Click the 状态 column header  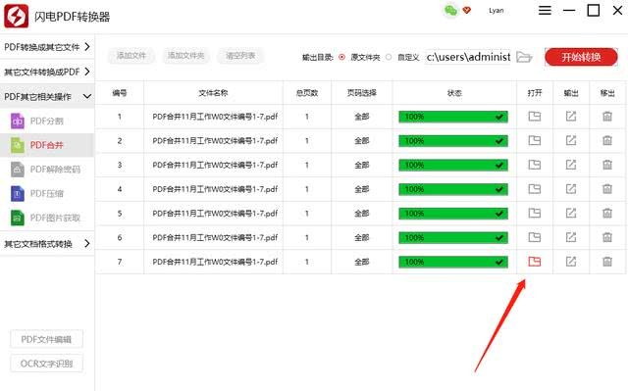coord(454,93)
